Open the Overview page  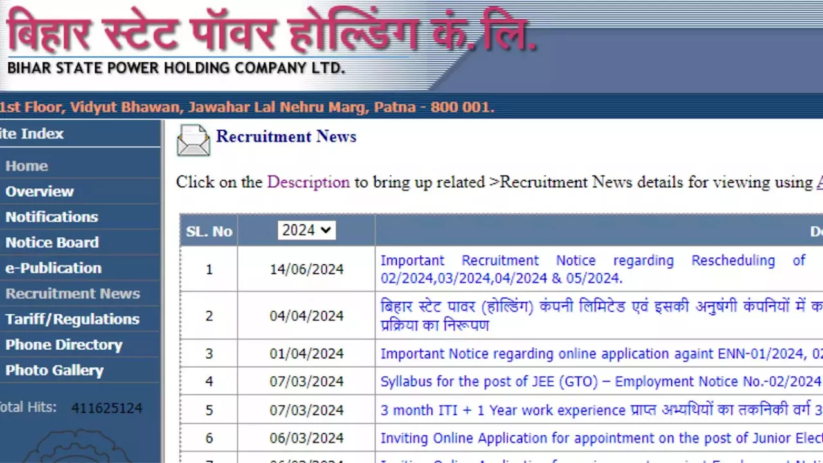click(x=40, y=192)
